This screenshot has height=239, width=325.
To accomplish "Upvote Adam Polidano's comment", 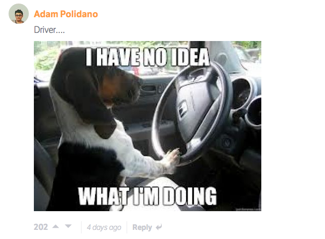I will click(56, 226).
